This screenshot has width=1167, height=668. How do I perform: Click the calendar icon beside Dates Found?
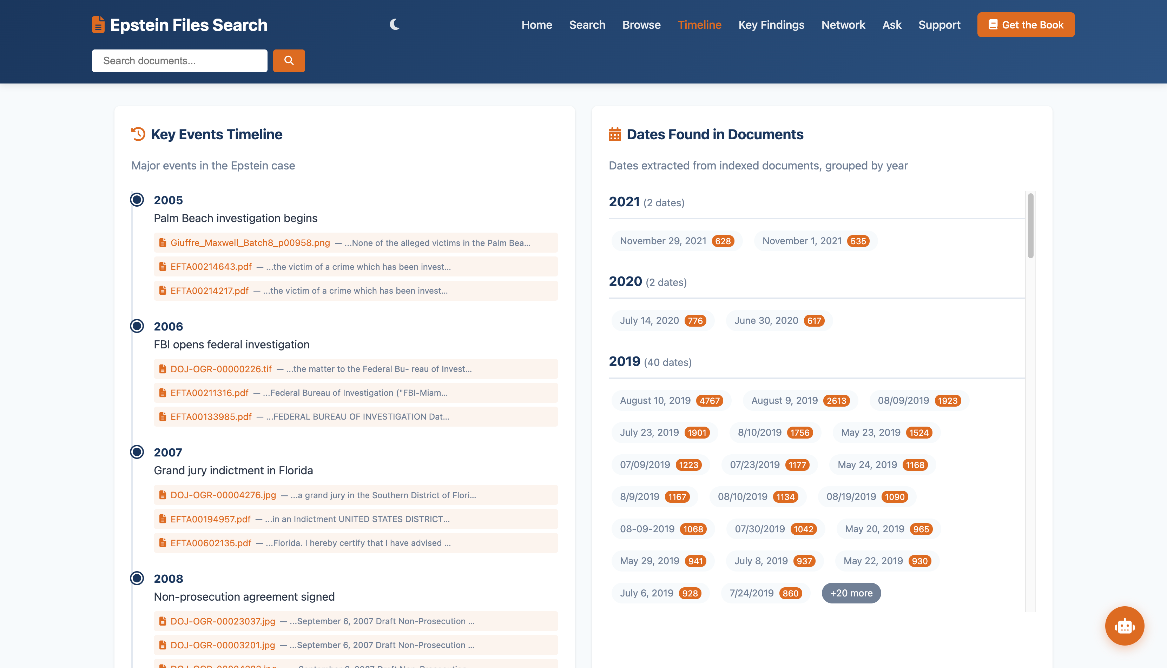pos(615,134)
